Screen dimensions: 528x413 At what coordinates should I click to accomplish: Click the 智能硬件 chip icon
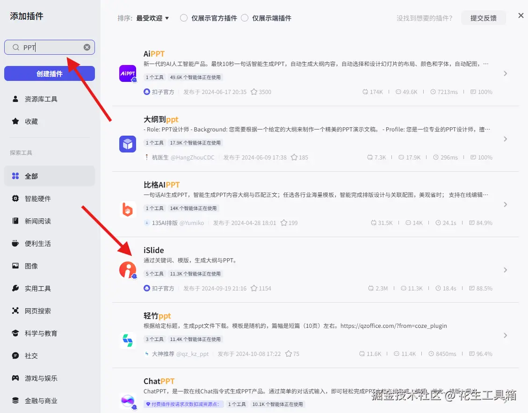(15, 198)
